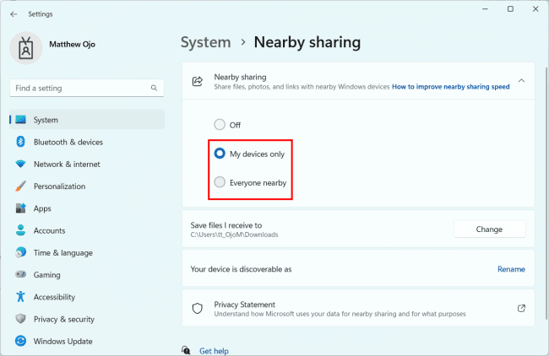Open Network & internet settings
549x356 pixels.
pos(67,165)
